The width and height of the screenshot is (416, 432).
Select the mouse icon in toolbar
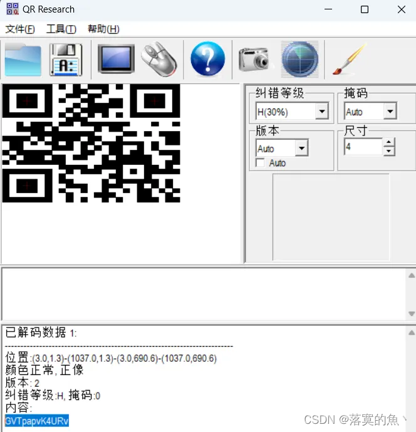click(159, 59)
